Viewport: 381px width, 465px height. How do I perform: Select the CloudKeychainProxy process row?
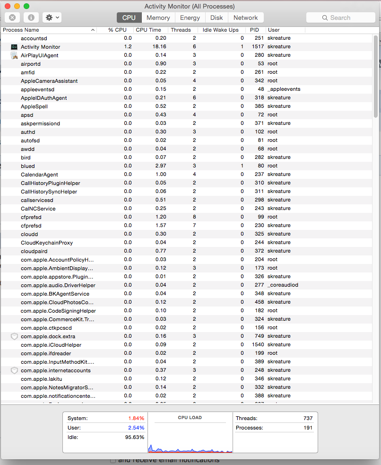(187, 243)
